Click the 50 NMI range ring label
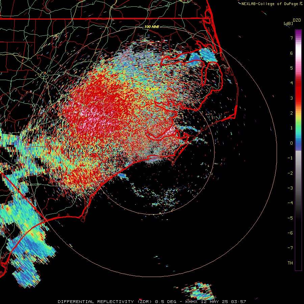The height and width of the screenshot is (304, 304). [152, 89]
